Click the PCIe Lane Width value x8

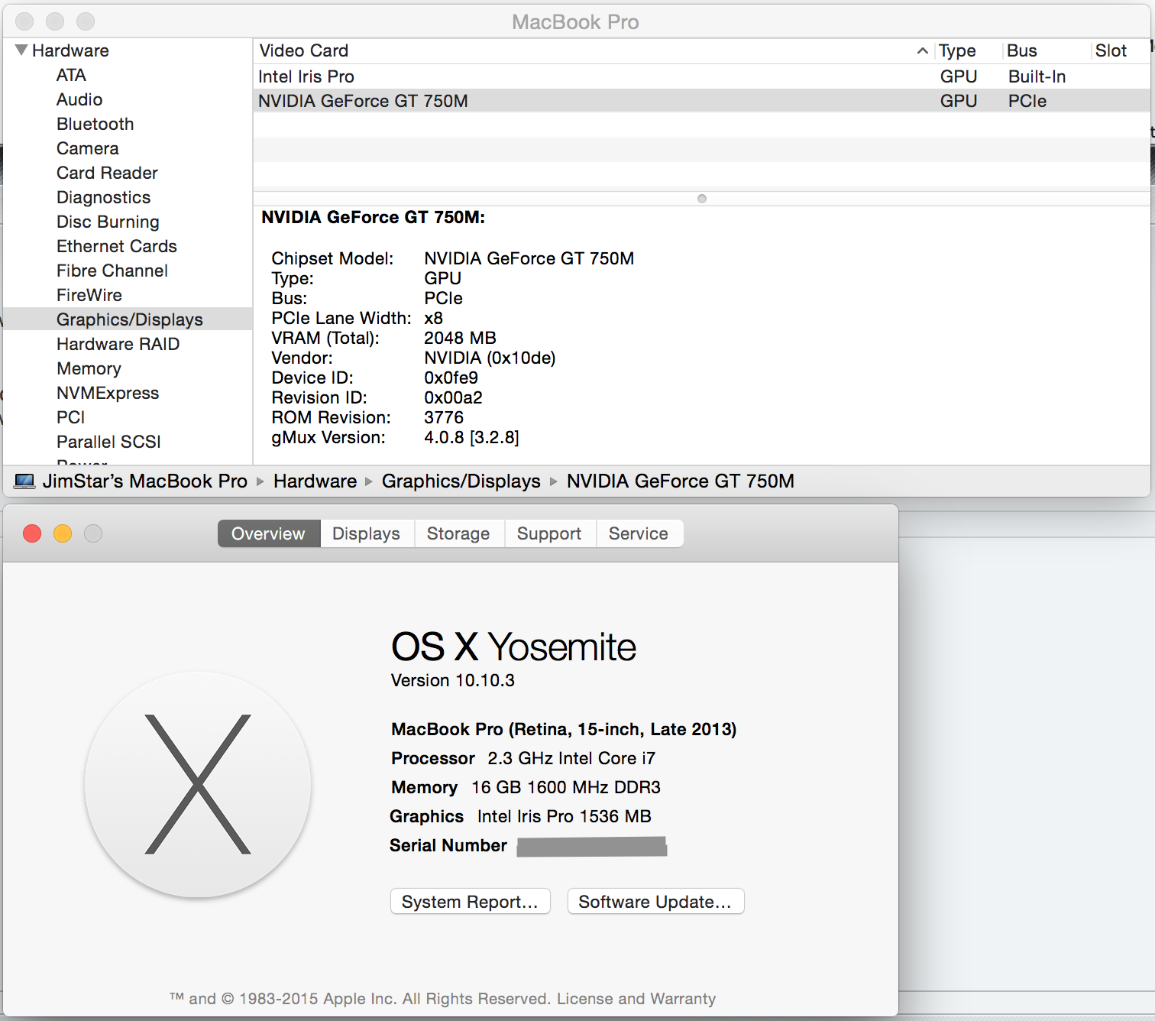[x=433, y=318]
